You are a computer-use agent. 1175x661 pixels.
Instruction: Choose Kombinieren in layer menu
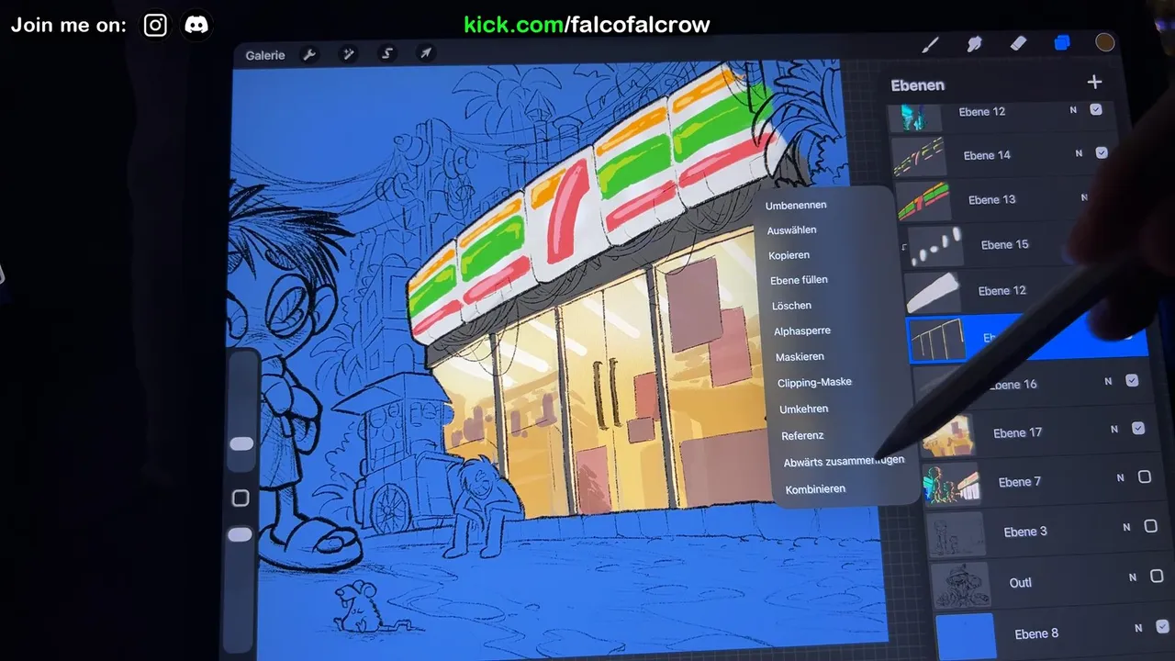click(x=815, y=489)
